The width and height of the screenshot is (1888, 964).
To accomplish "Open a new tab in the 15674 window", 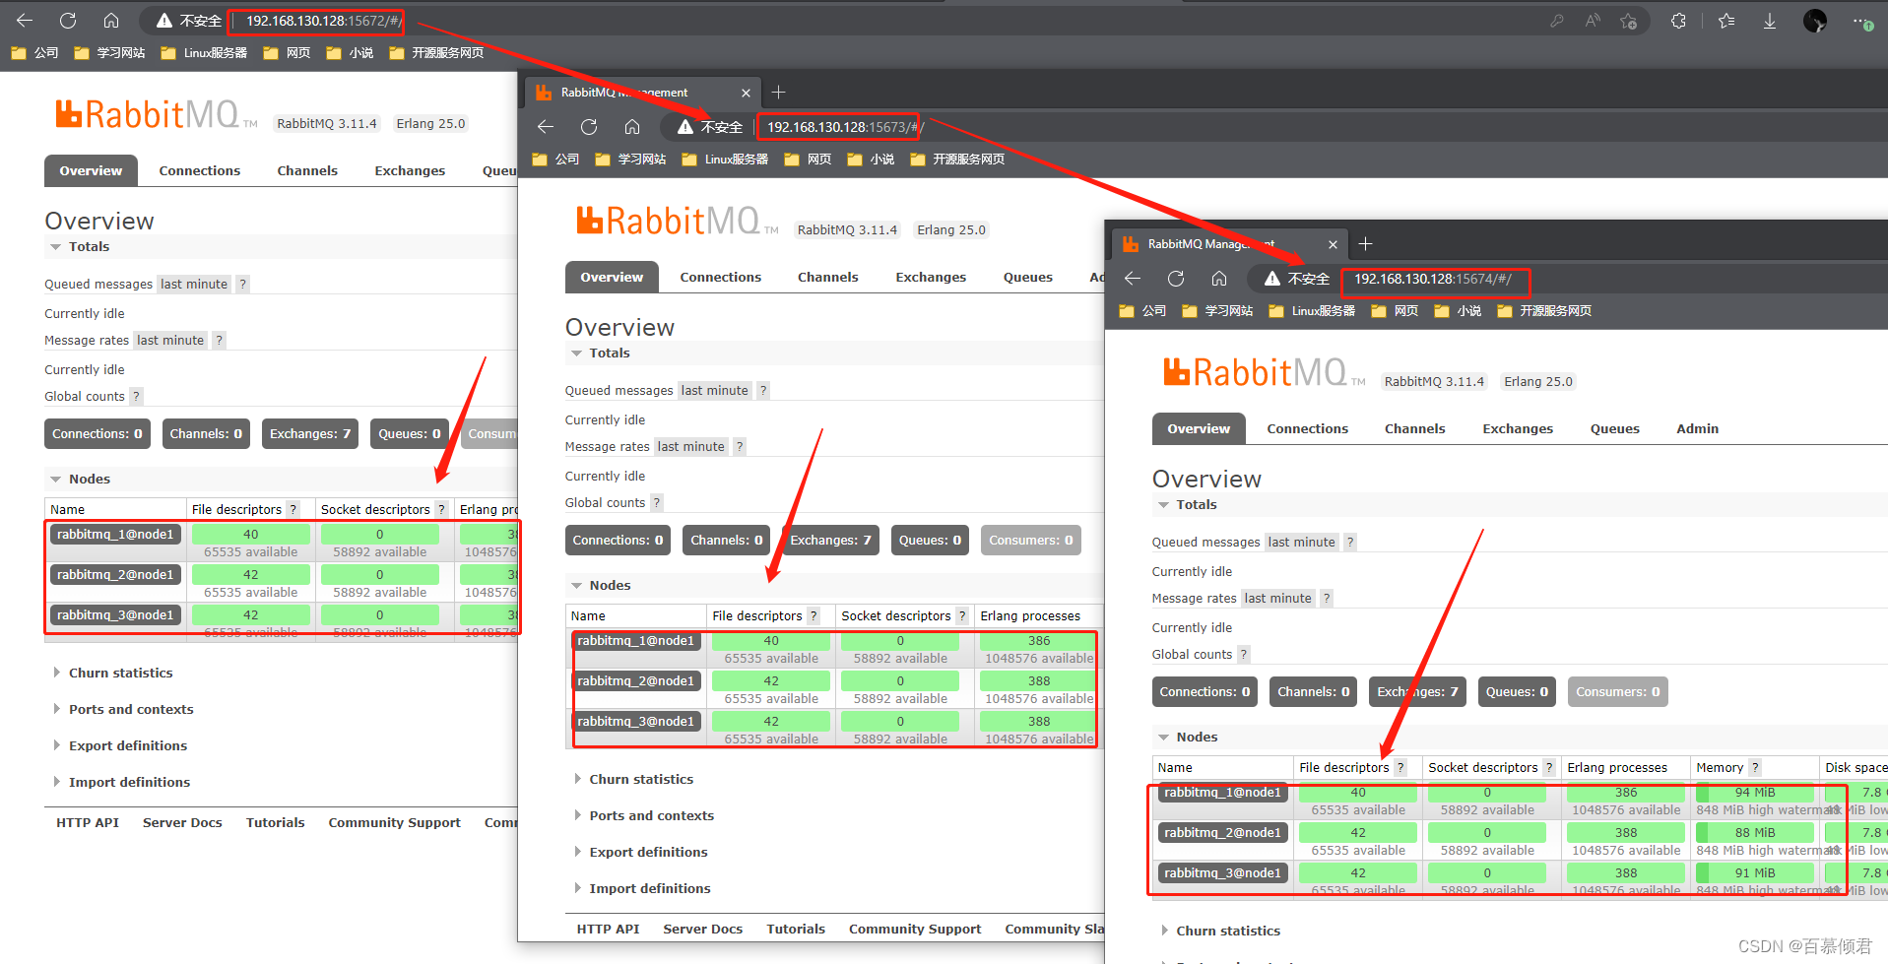I will coord(1365,243).
